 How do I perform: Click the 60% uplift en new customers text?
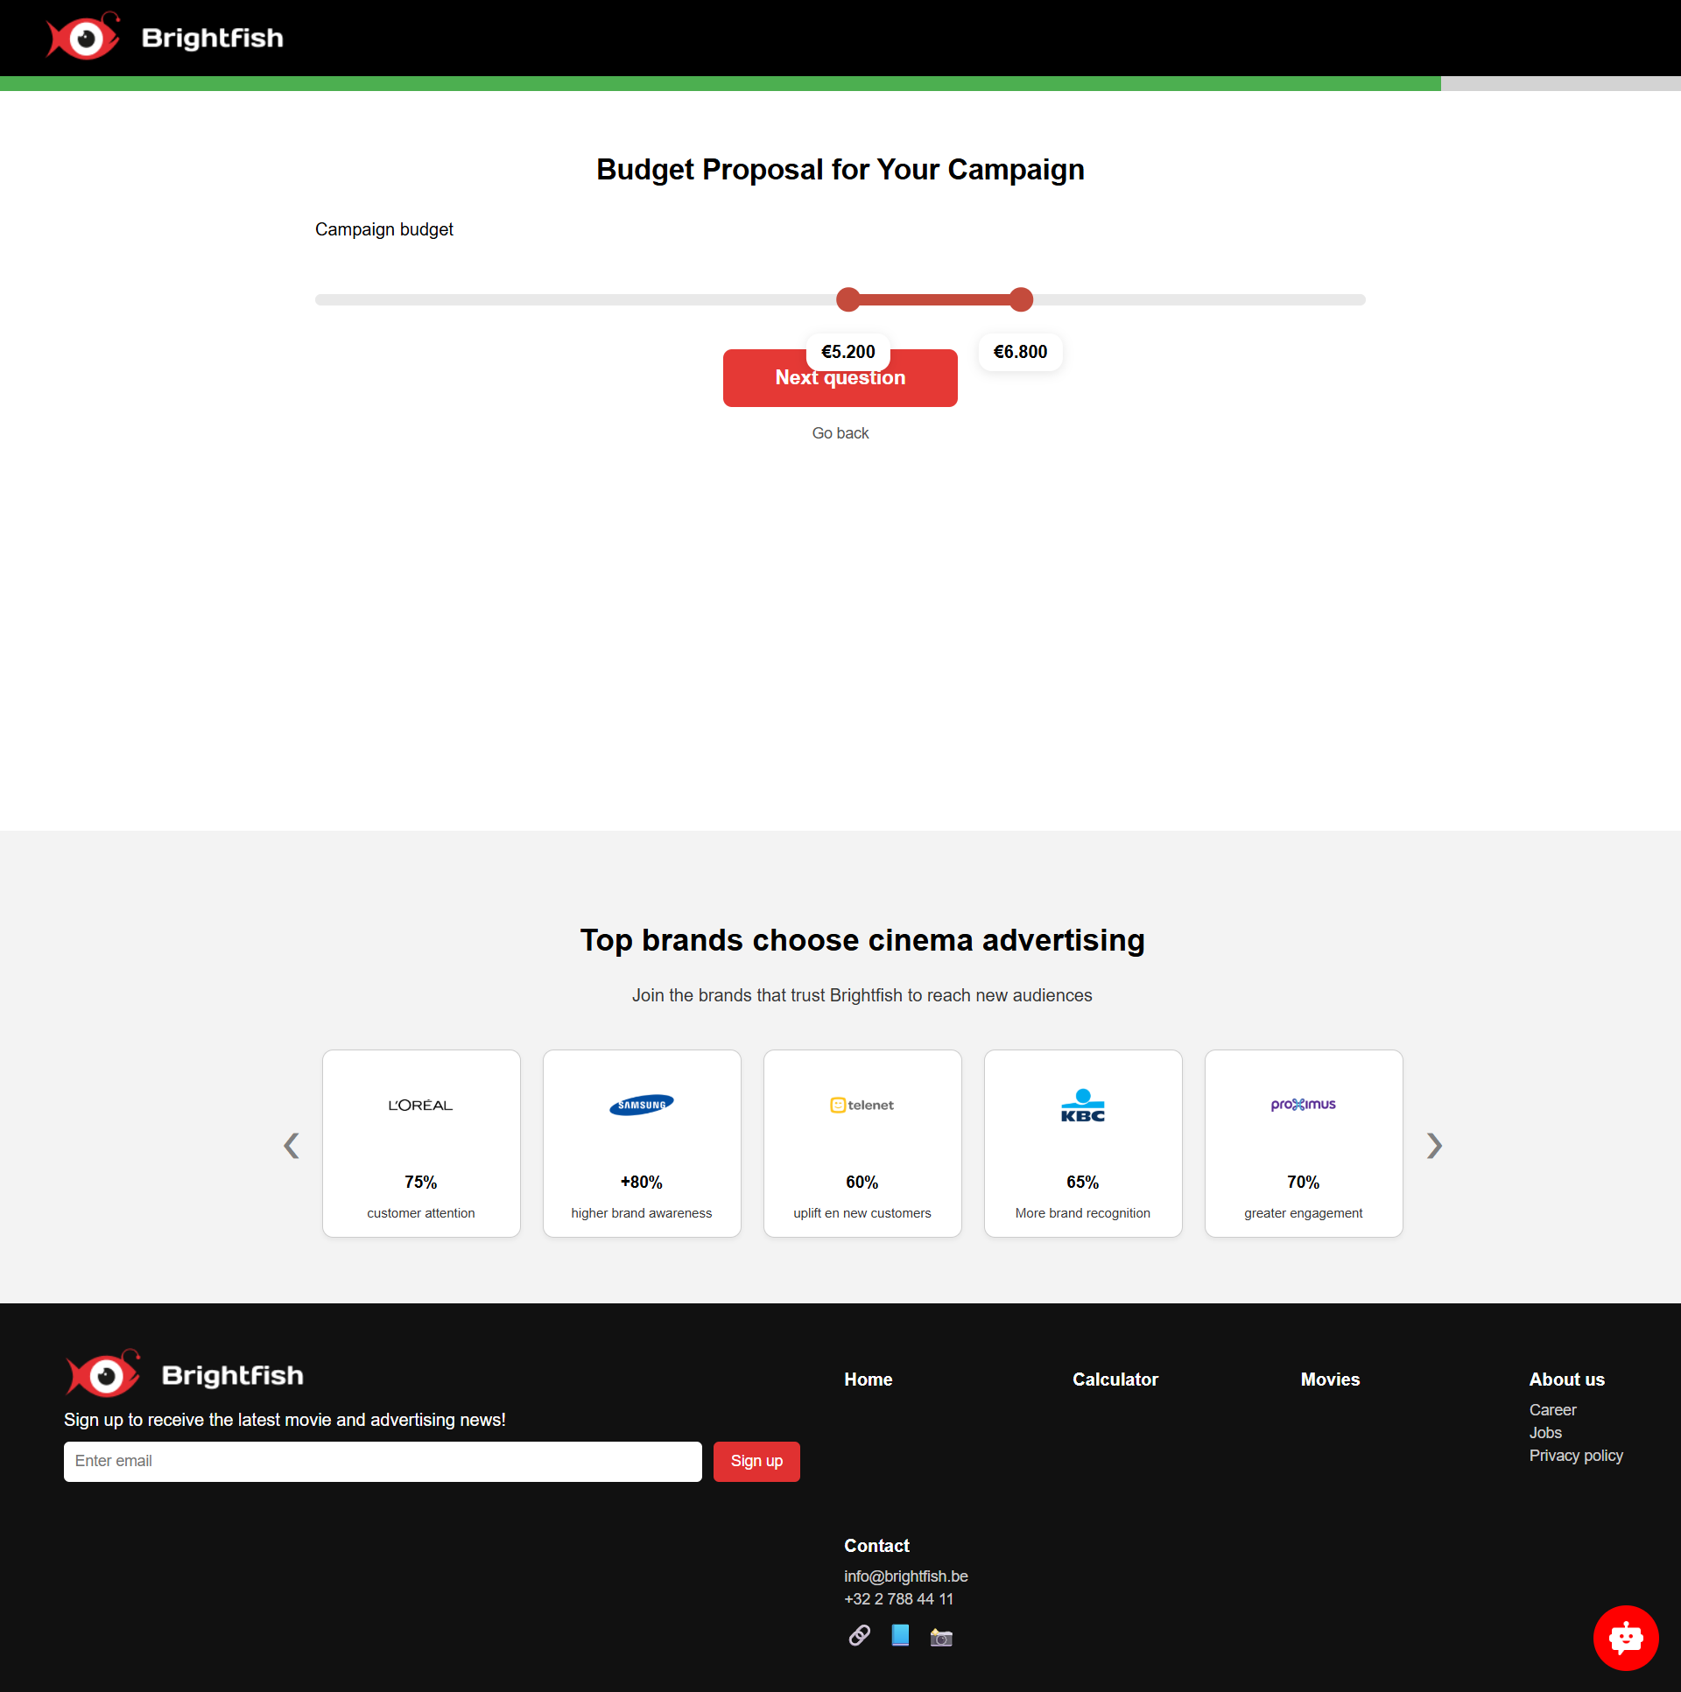[862, 1197]
